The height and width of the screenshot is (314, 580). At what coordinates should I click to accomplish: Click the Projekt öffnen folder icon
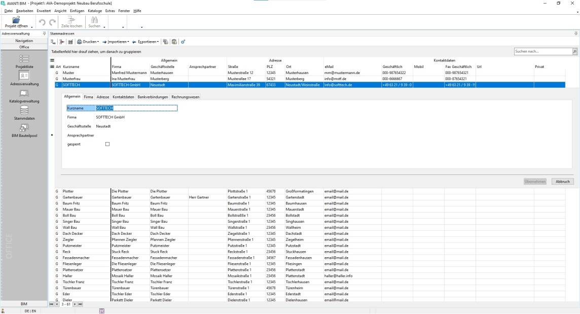tap(16, 20)
